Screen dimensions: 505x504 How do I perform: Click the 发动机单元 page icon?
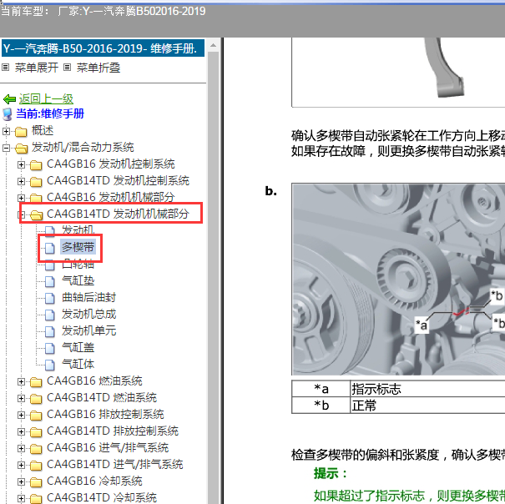pos(50,331)
